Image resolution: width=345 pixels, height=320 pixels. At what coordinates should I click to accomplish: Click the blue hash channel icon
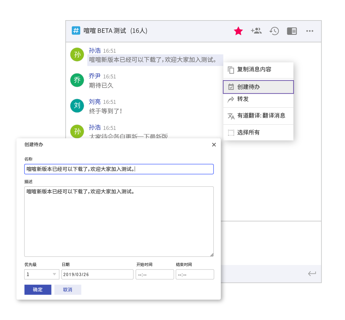(76, 31)
